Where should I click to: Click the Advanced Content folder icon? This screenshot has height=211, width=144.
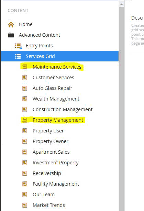point(11,35)
